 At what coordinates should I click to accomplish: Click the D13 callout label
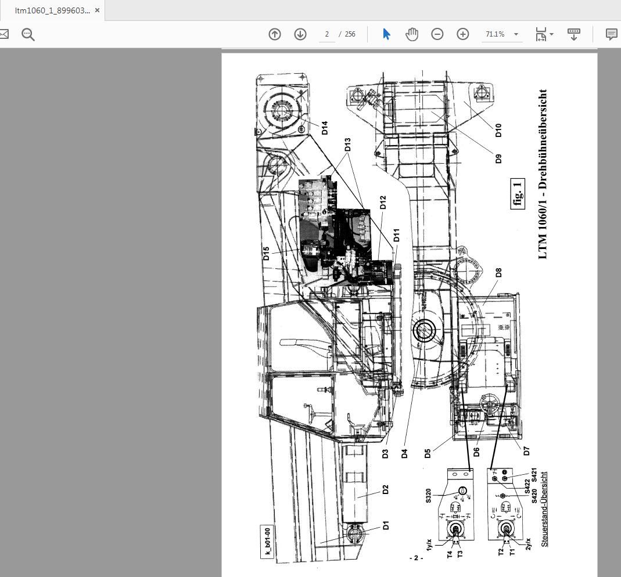[x=347, y=145]
